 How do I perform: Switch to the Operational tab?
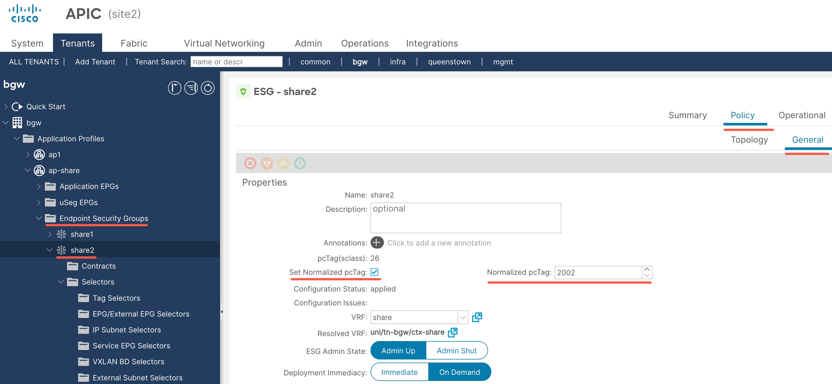tap(802, 115)
